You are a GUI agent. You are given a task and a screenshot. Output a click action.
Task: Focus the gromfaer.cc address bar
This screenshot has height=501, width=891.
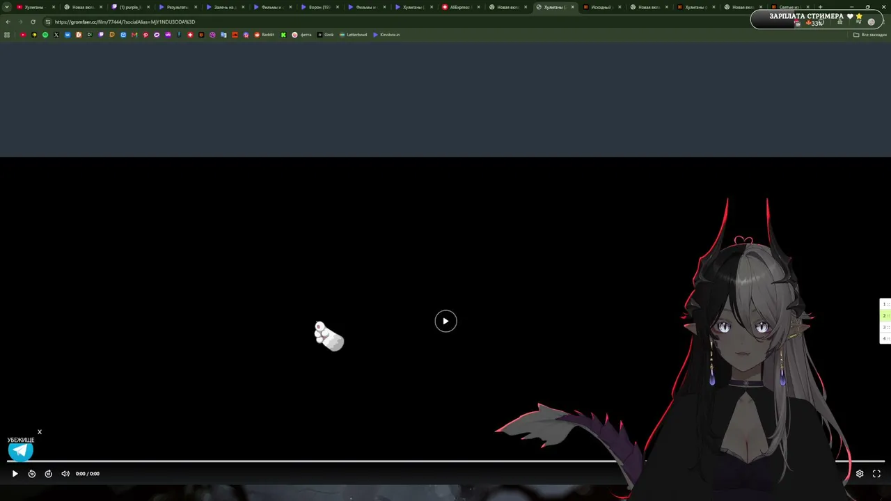point(418,22)
